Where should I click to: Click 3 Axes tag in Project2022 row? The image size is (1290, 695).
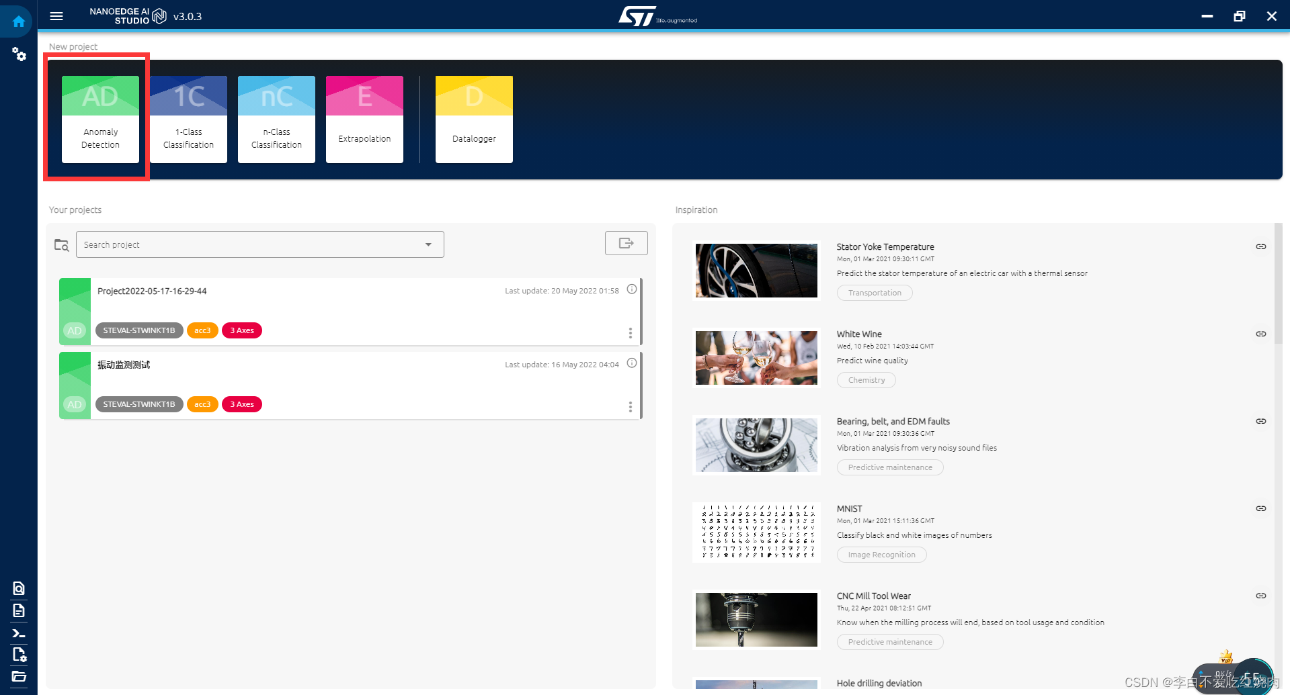pyautogui.click(x=242, y=330)
